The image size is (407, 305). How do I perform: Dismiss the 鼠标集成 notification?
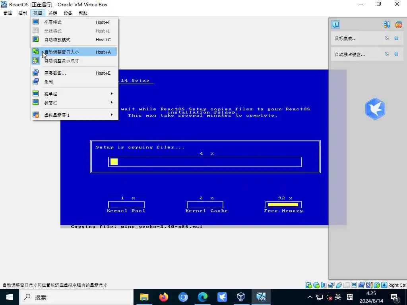pyautogui.click(x=396, y=39)
